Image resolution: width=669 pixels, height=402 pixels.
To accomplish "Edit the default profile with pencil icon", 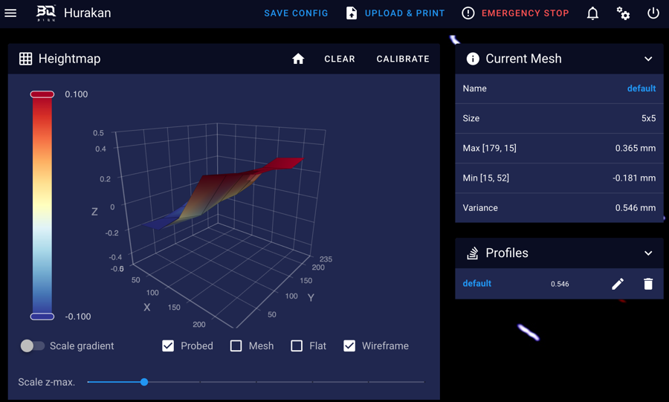I will point(618,284).
